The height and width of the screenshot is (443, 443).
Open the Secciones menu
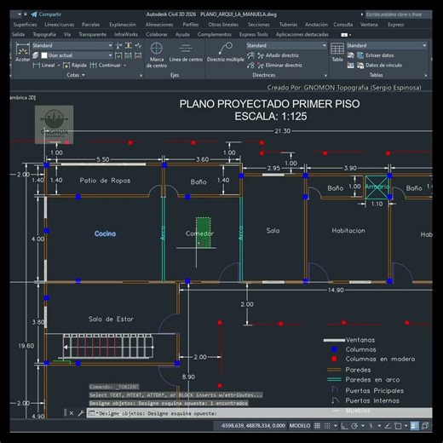pyautogui.click(x=259, y=25)
